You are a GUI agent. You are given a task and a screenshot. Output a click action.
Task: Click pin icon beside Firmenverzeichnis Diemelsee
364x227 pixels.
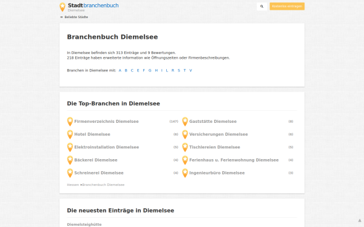(70, 122)
